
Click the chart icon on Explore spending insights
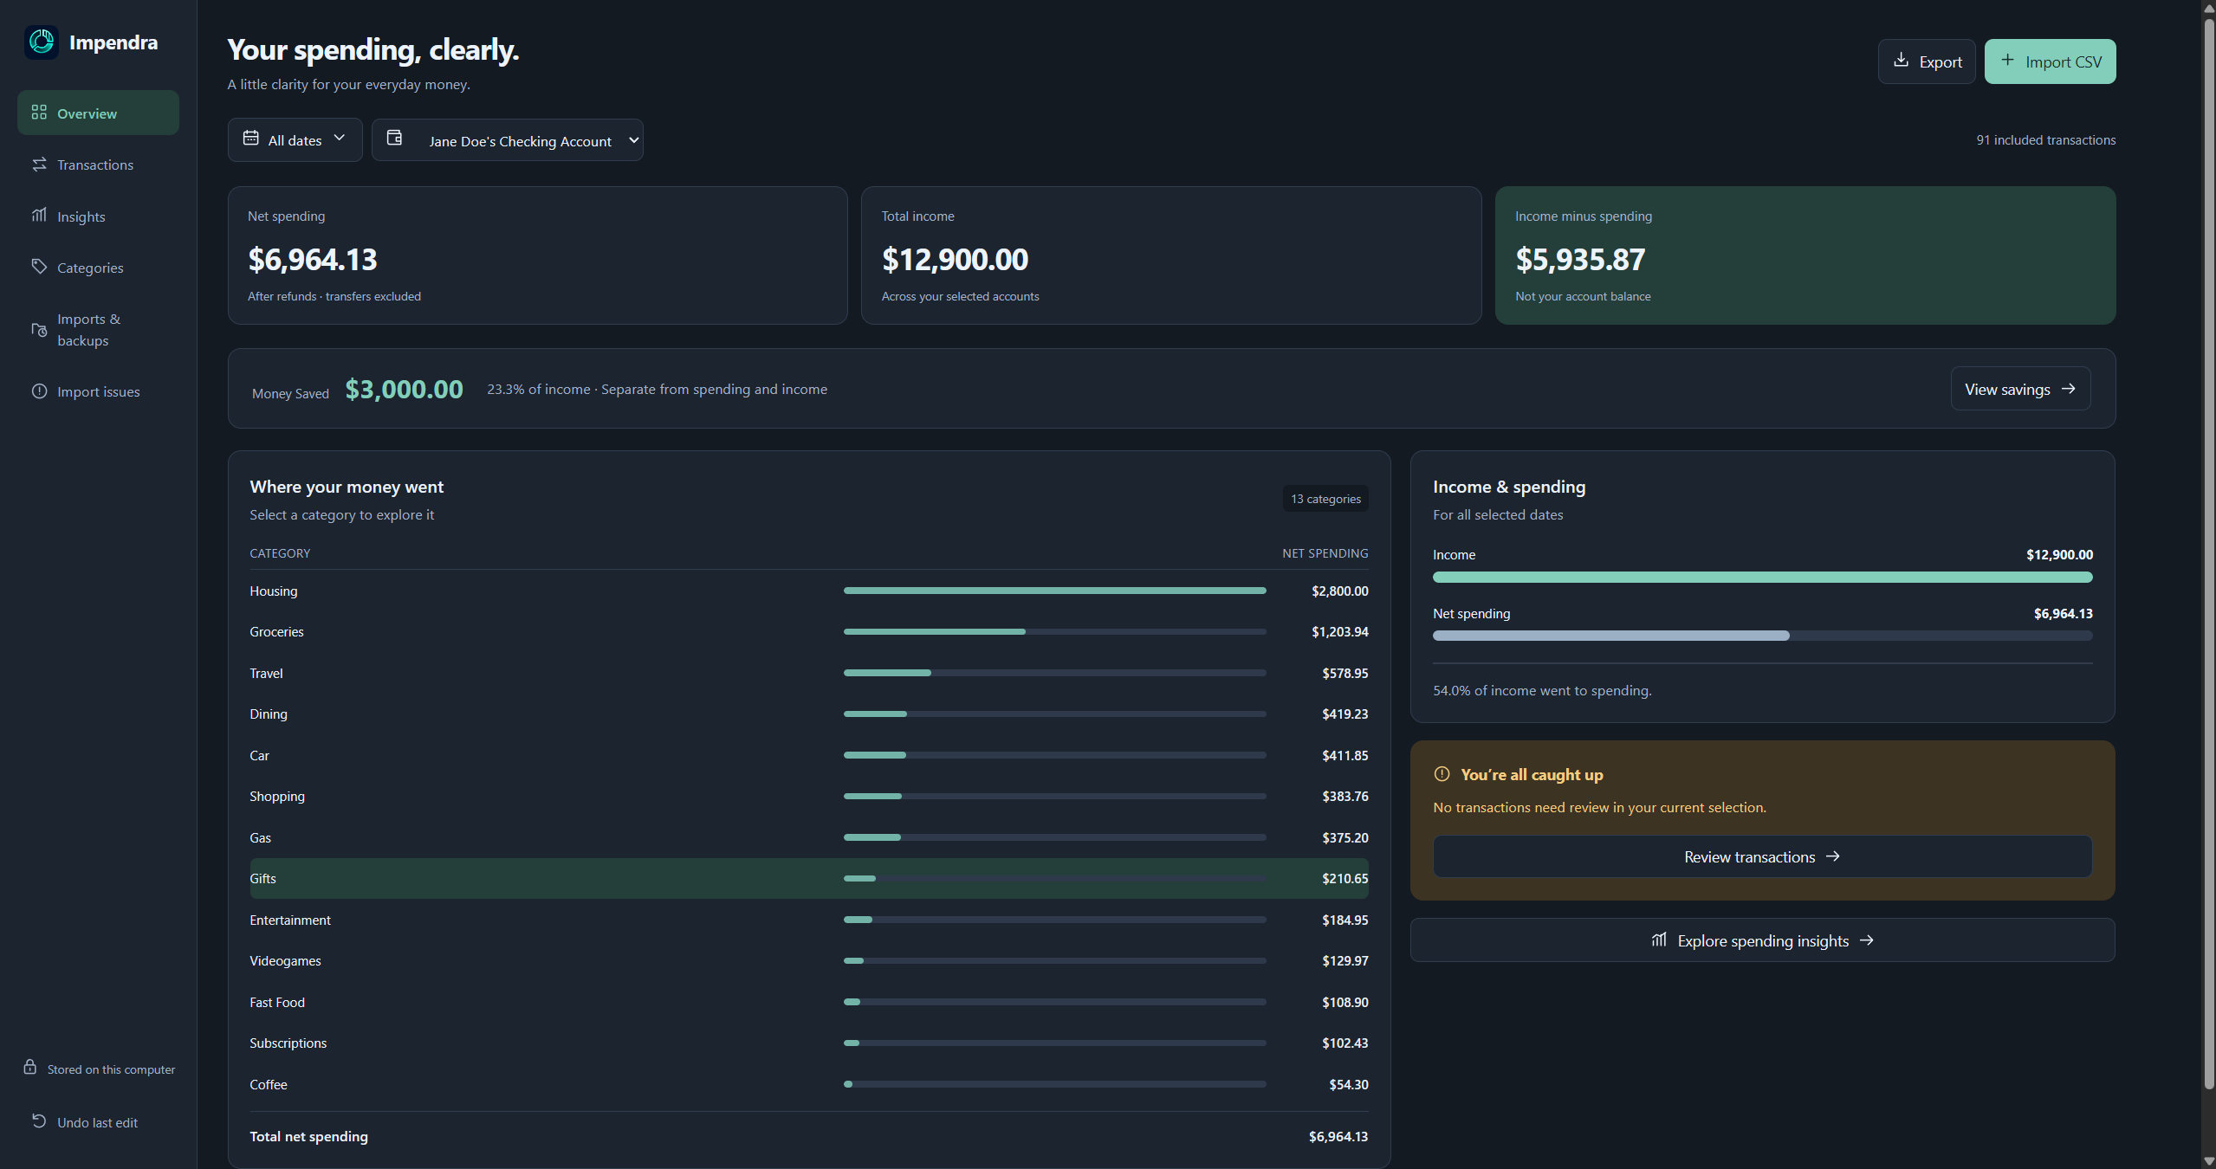pos(1659,940)
